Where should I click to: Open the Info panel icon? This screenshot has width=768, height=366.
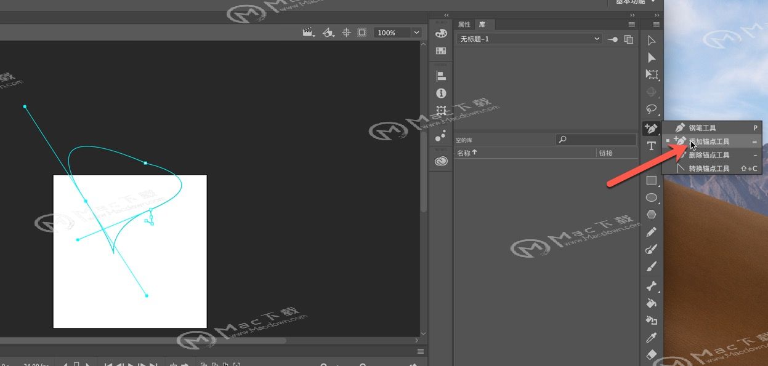[x=441, y=93]
